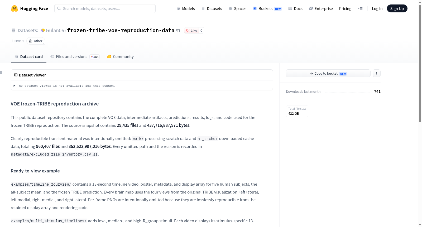Focus the search models, datasets, users field
This screenshot has width=422, height=227.
pos(105,8)
